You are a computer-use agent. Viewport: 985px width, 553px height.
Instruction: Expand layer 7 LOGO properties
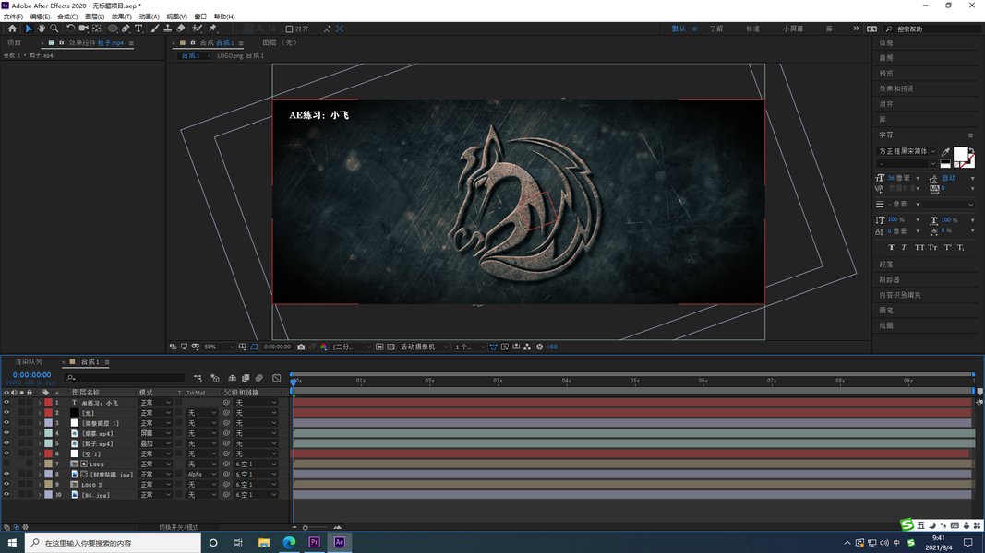tap(40, 464)
